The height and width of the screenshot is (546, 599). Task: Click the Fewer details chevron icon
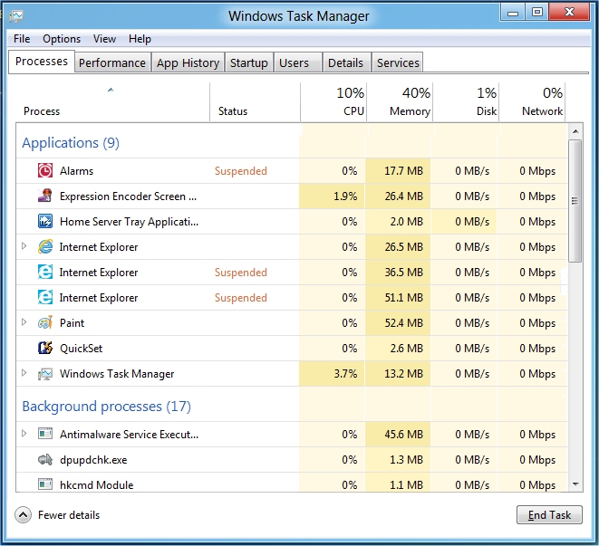(x=23, y=515)
